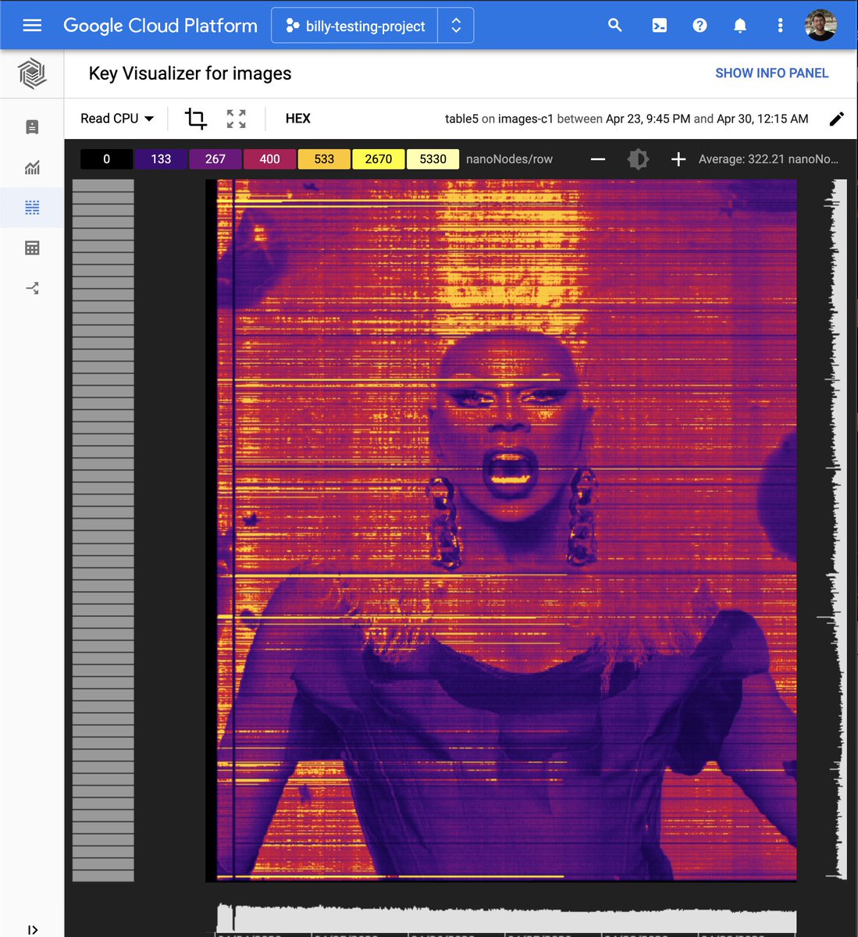Click the pencil edit time range icon
This screenshot has height=937, width=858.
836,119
